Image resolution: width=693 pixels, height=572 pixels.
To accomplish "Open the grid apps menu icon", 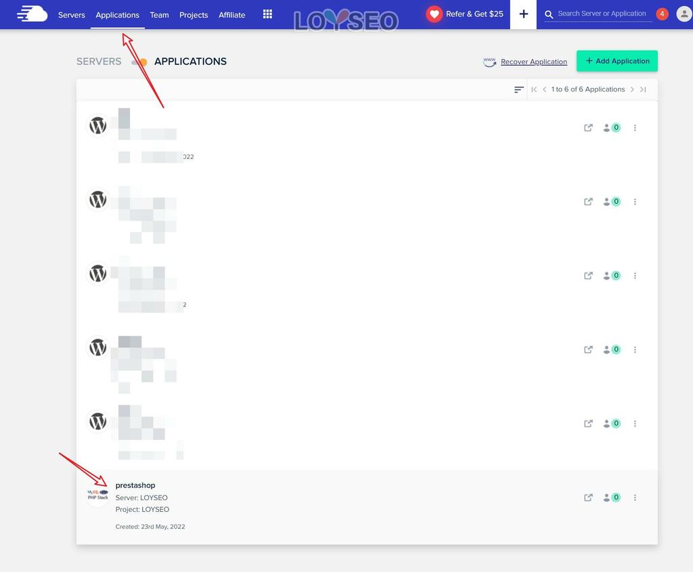I will tap(267, 14).
